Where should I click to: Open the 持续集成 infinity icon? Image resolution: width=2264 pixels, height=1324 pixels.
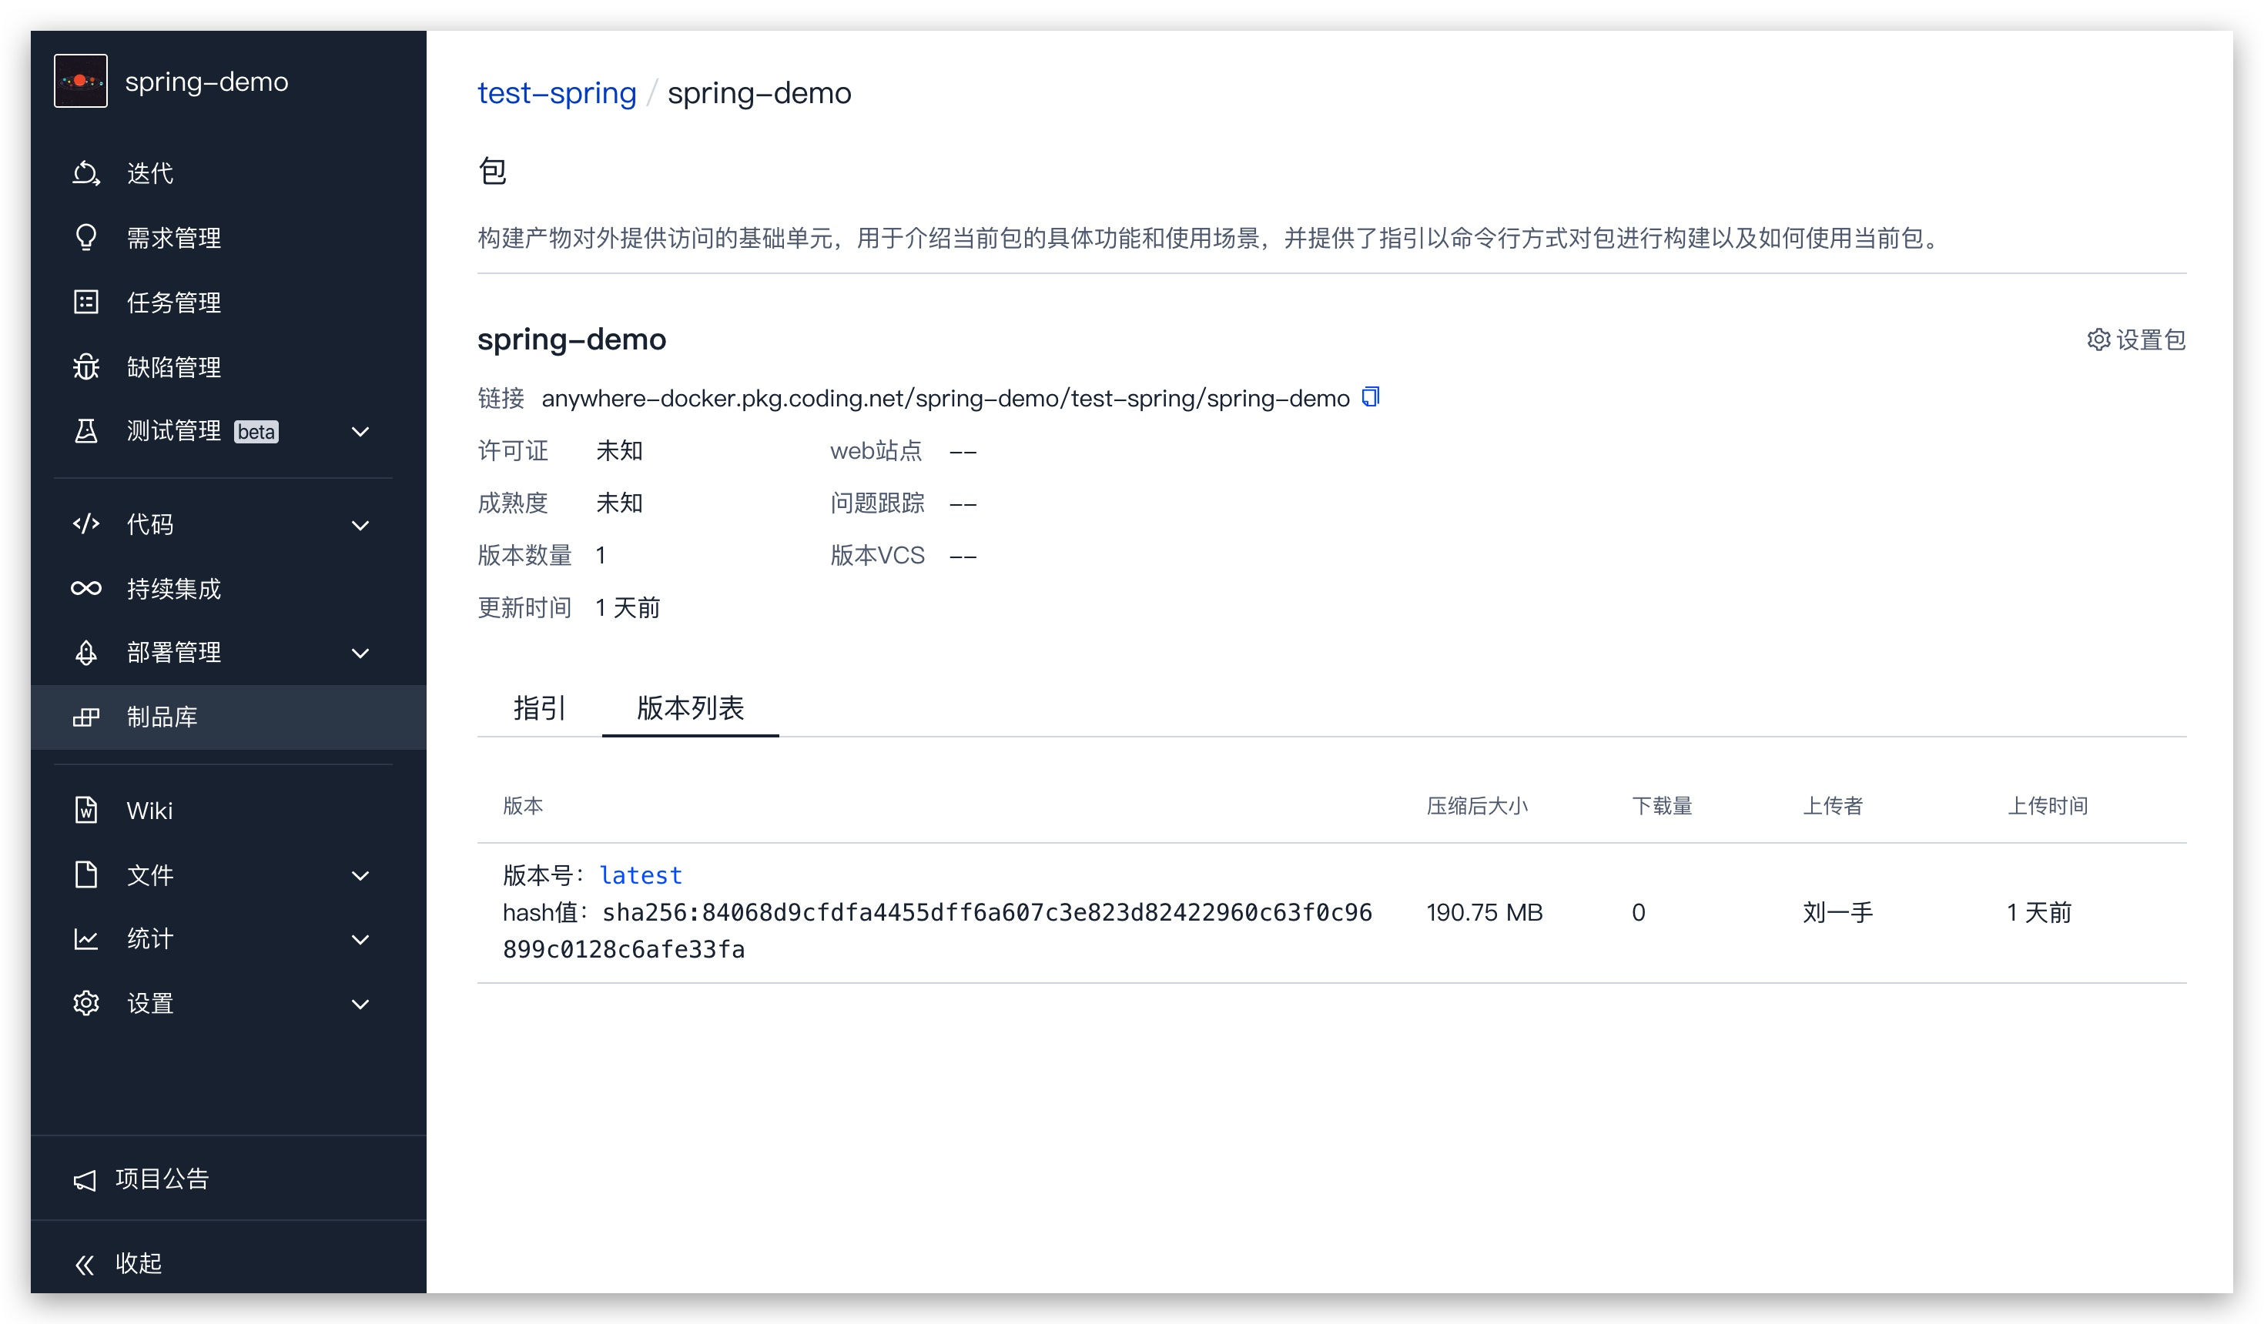point(85,588)
